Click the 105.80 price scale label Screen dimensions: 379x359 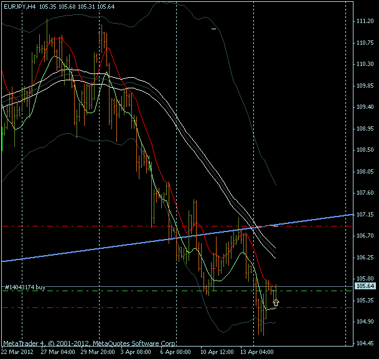(x=365, y=279)
